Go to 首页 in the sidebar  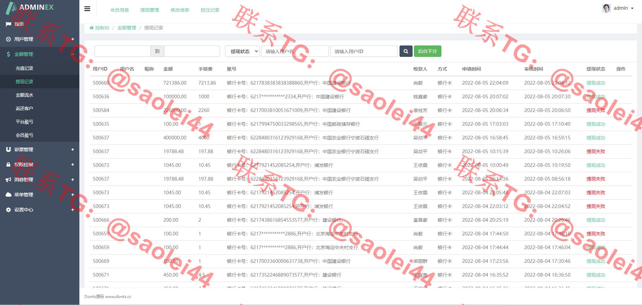40,24
